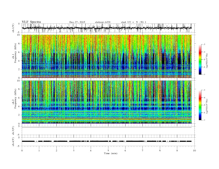This screenshot has height=169, width=219.
Task: Click the flat ch.3 voltage trace line
Action: coord(106,128)
